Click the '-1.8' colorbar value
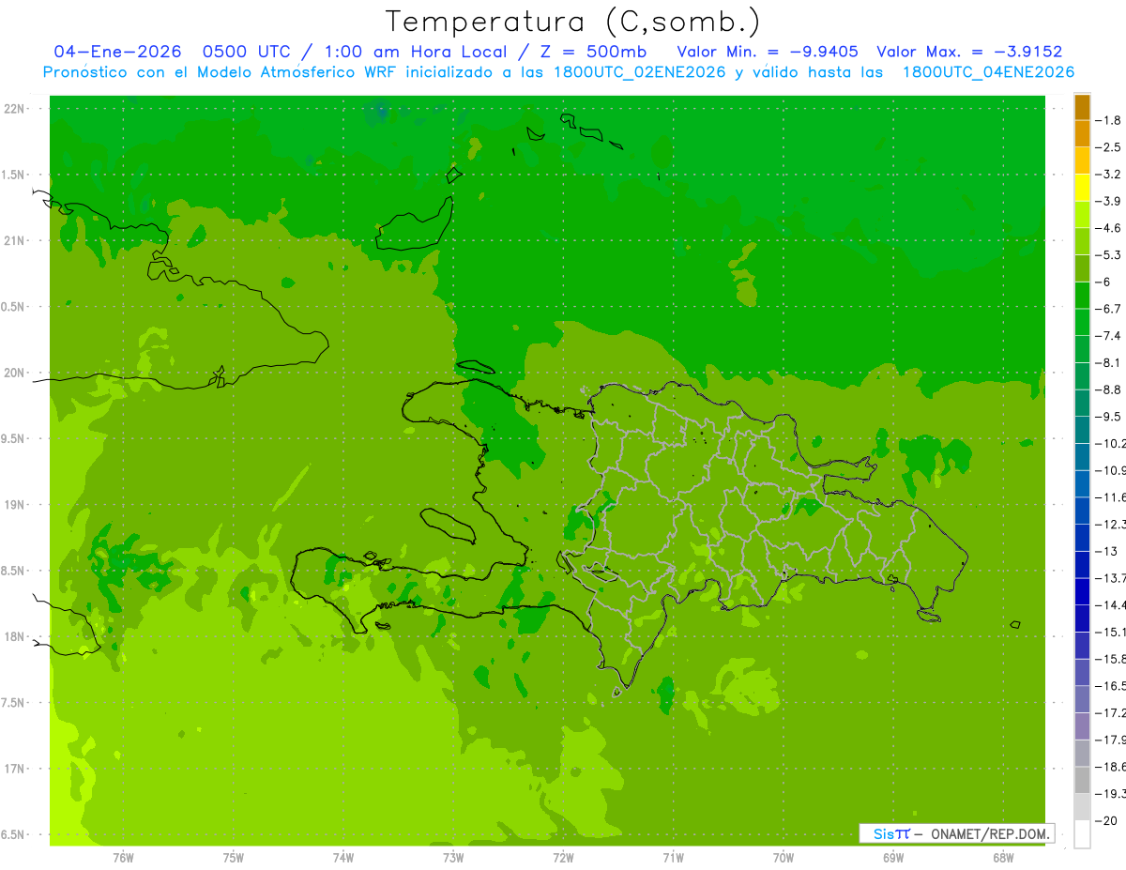The image size is (1126, 870). [1108, 120]
